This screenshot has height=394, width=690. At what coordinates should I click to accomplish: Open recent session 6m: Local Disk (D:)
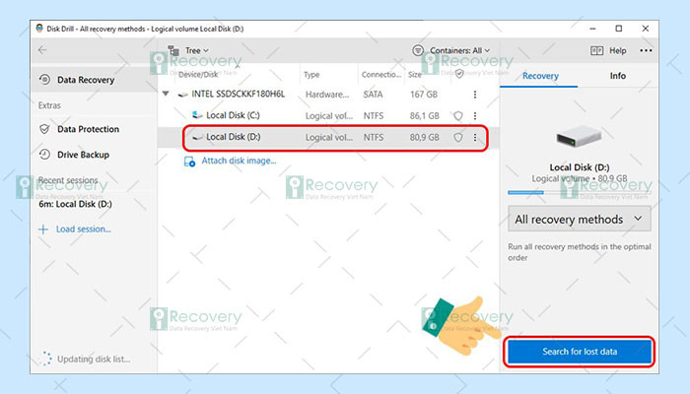[75, 204]
